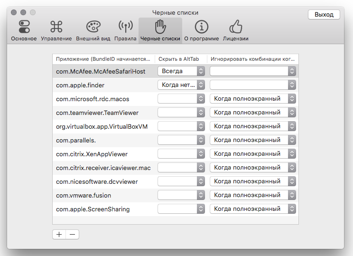Screen dimensions: 353x256
Task: Change ignore-shortcuts setting for org.virtualbox.app.VirtualBoxVM
Action: click(x=253, y=126)
